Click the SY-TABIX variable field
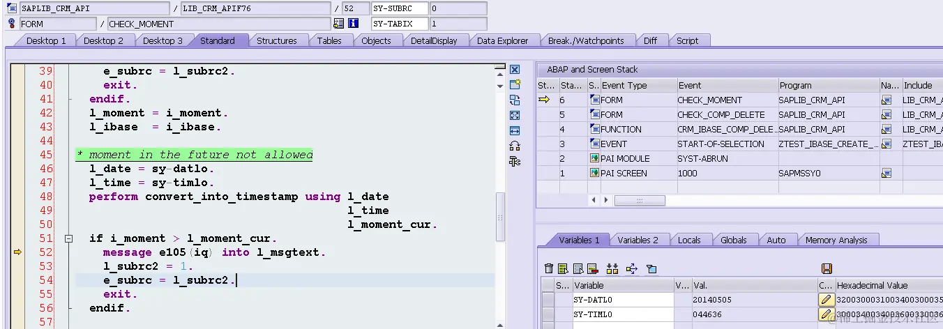Screen dimensions: 943x329 pos(399,24)
